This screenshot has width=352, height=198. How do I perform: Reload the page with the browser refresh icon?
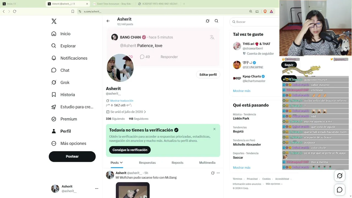point(15,11)
